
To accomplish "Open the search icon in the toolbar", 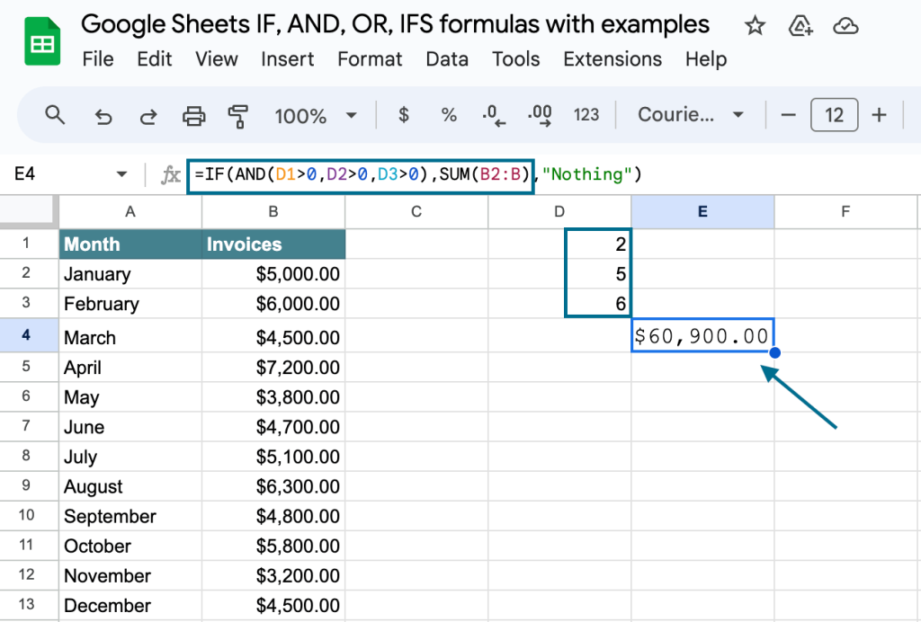I will click(x=54, y=115).
